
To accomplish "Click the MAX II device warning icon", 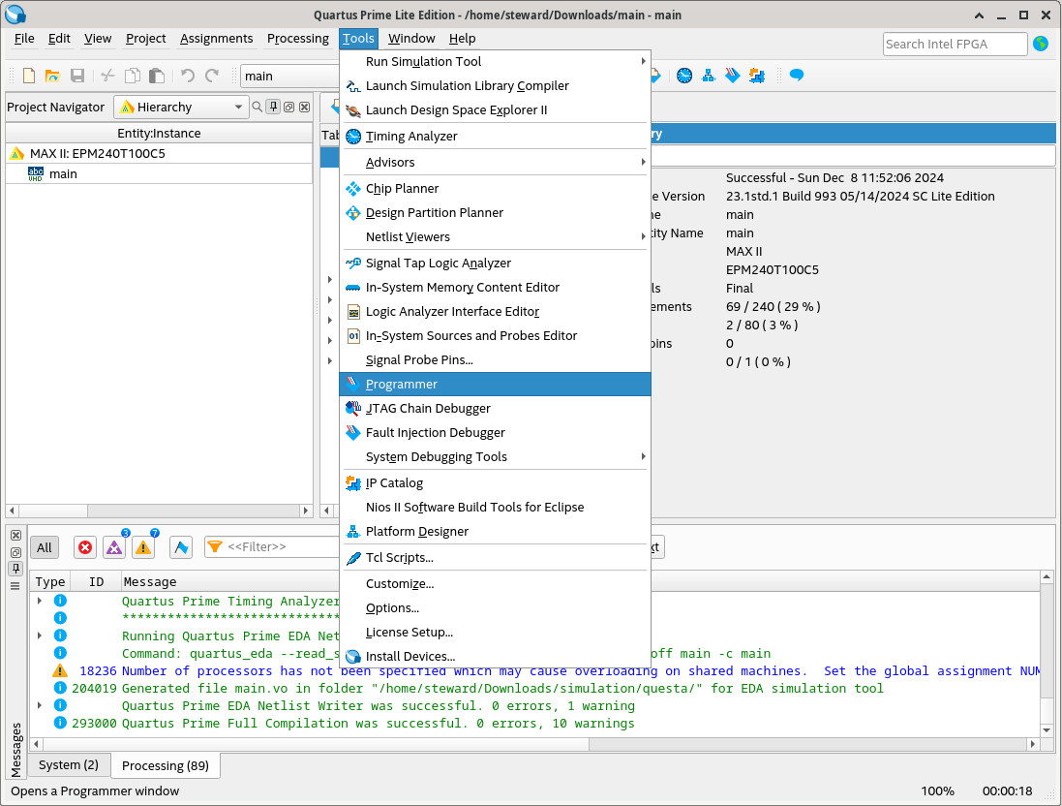I will pos(16,153).
